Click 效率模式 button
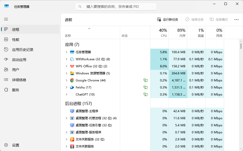Viewport: 243px width, 151px height. [219, 19]
